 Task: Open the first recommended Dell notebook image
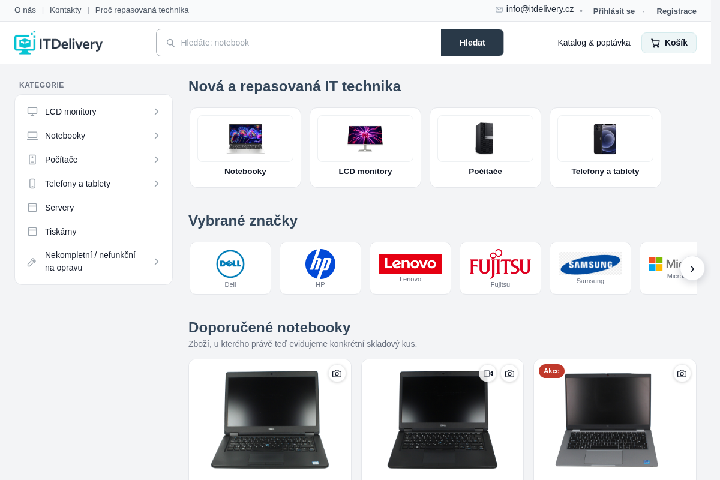[x=270, y=419]
